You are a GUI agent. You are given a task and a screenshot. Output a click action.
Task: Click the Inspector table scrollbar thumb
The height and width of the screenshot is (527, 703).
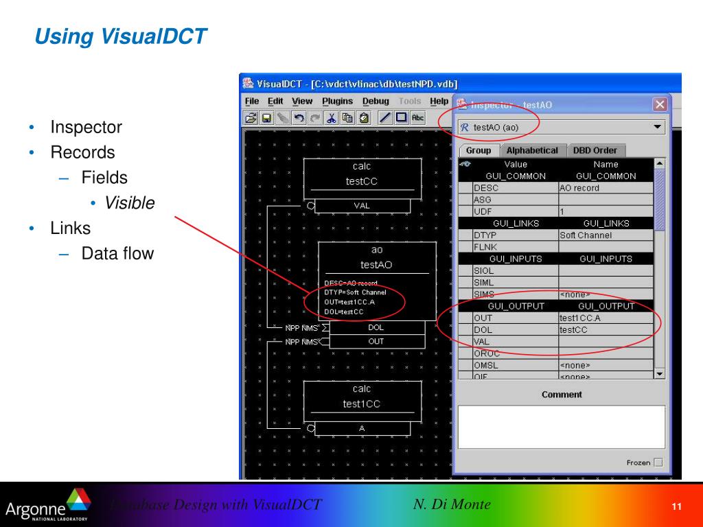[659, 200]
